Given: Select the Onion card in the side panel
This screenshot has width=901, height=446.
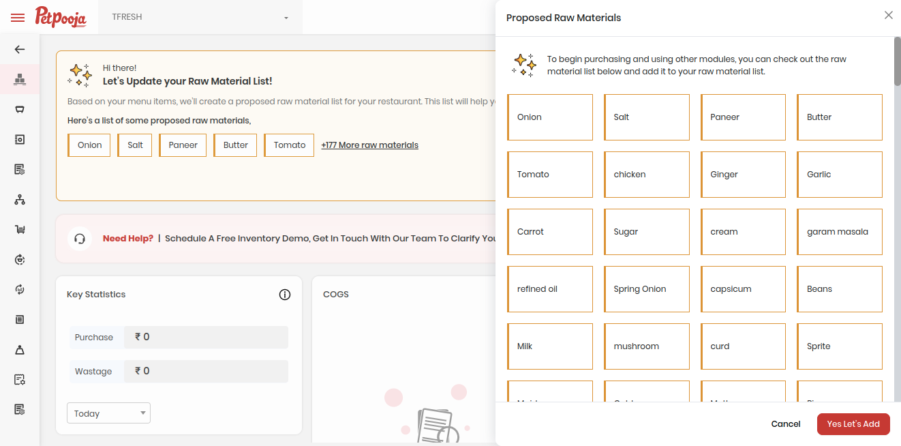Looking at the screenshot, I should tap(550, 117).
